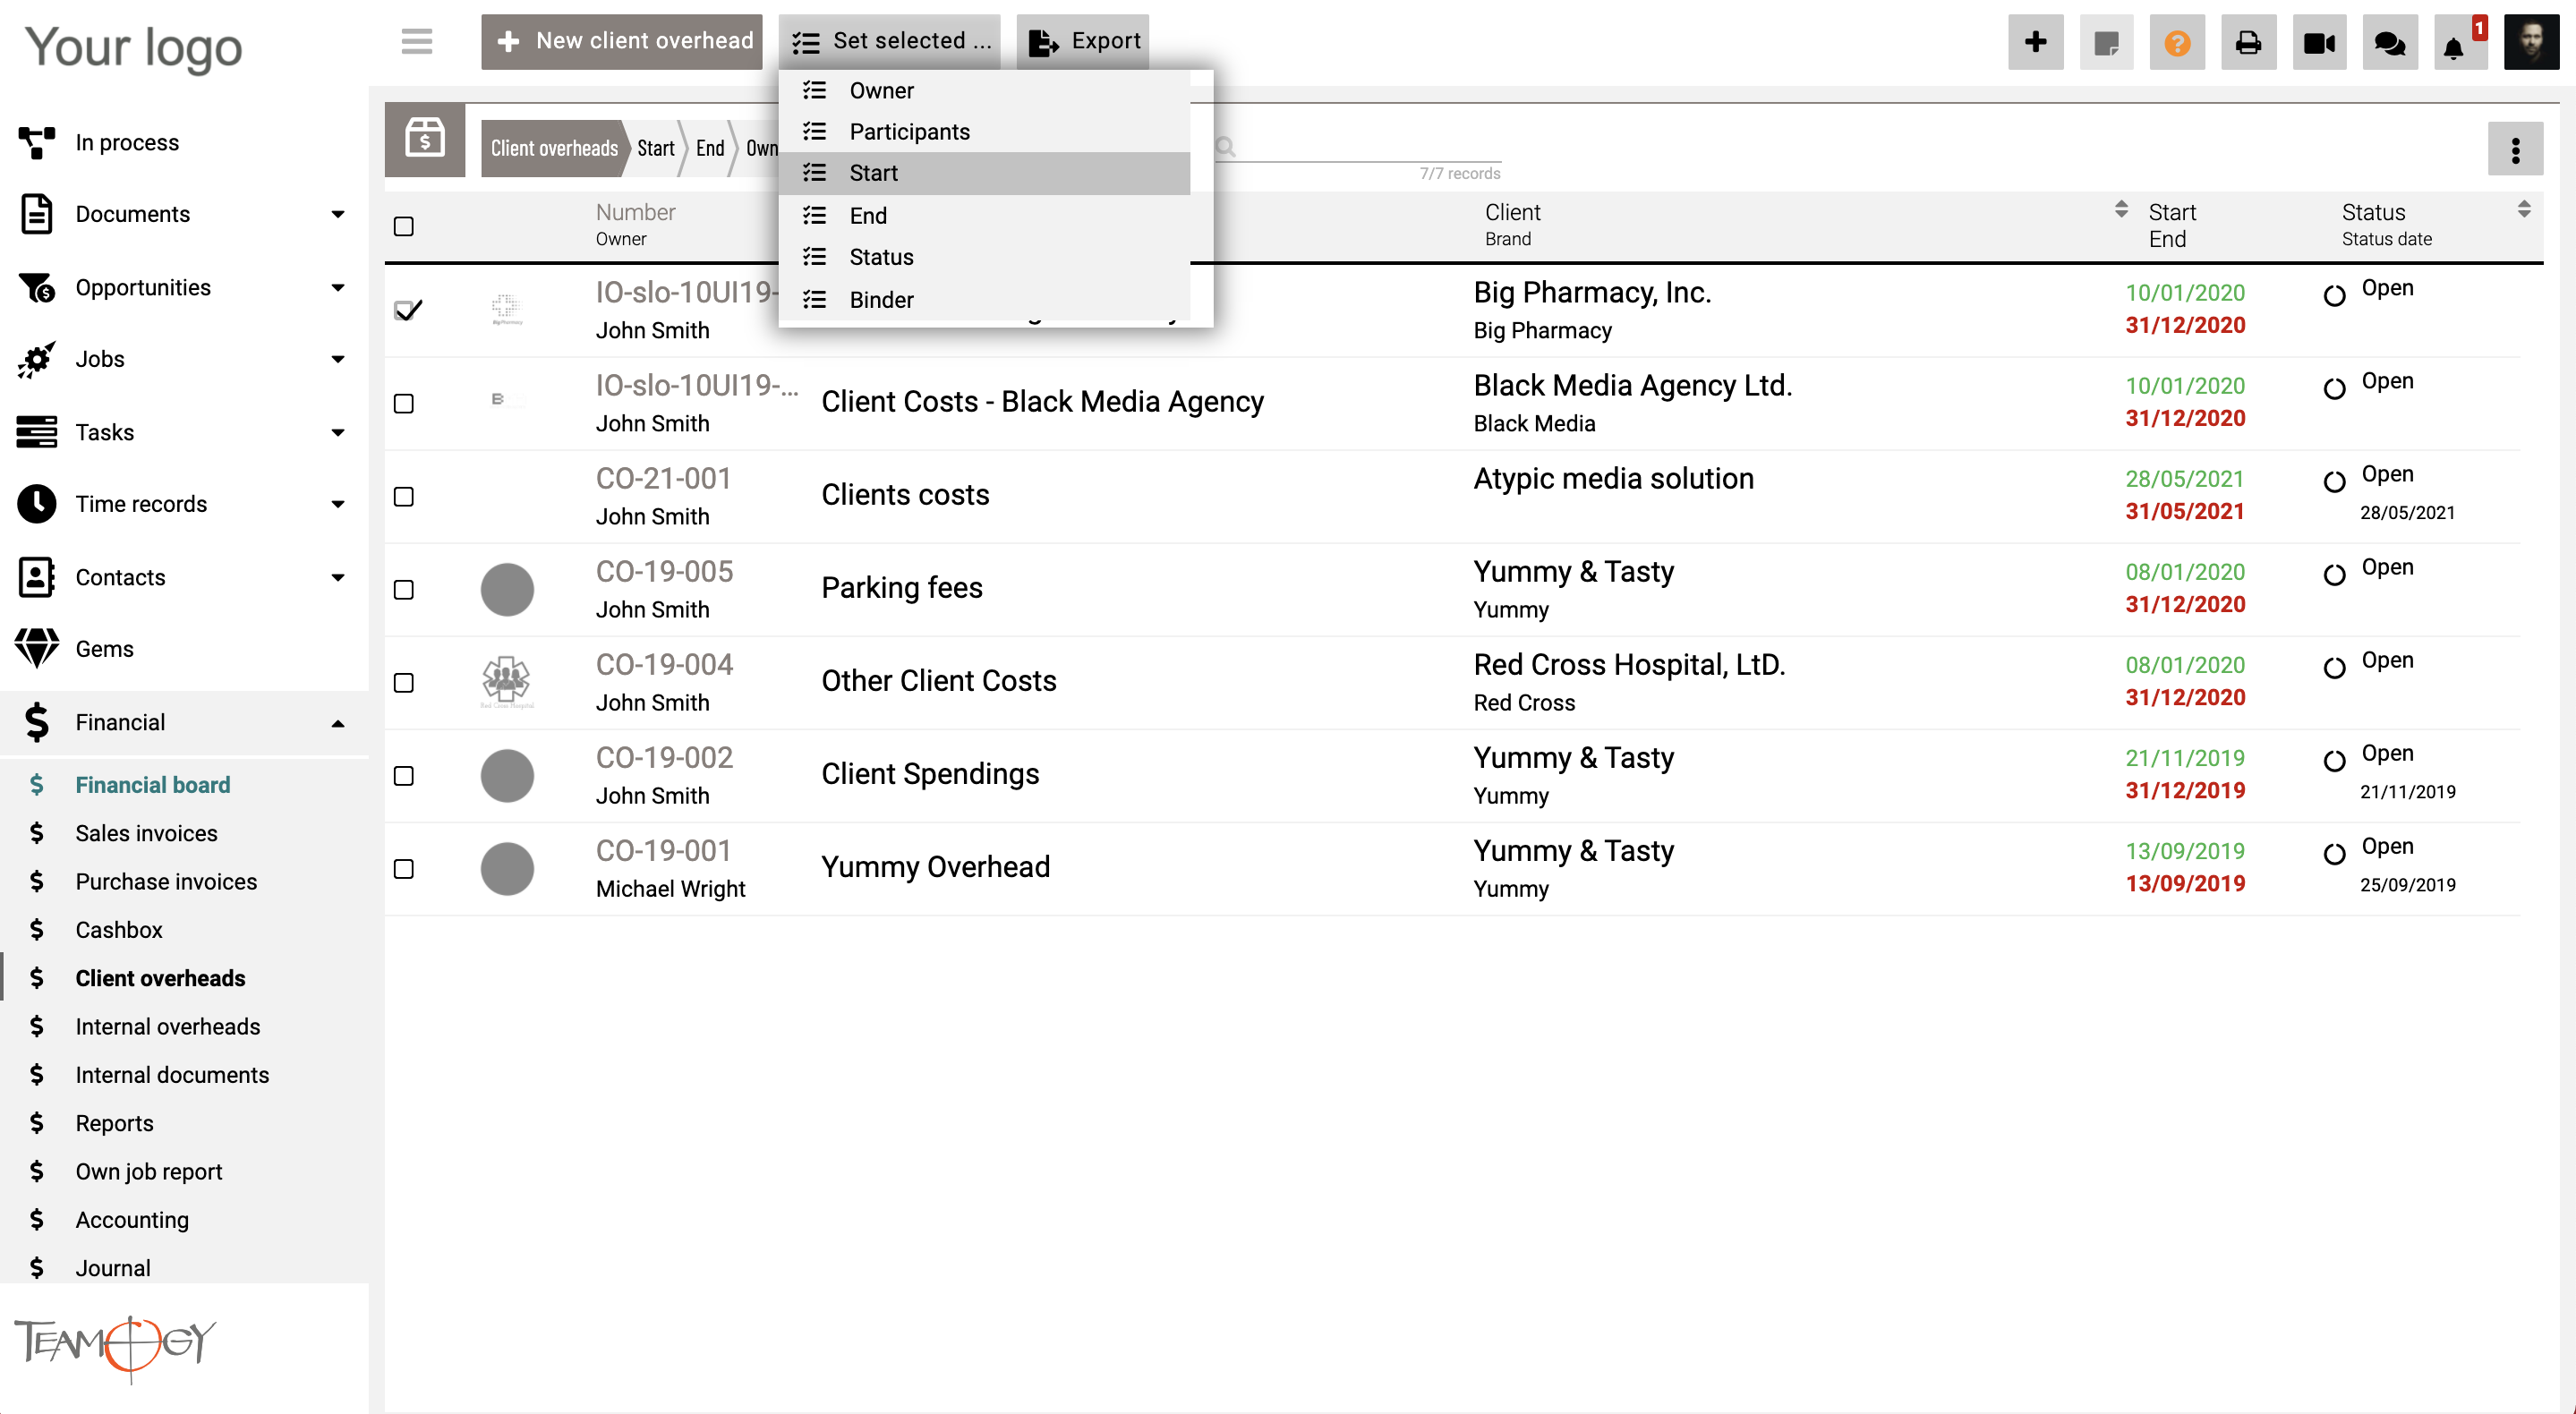Viewport: 2576px width, 1414px height.
Task: Click the video camera icon
Action: pos(2318,43)
